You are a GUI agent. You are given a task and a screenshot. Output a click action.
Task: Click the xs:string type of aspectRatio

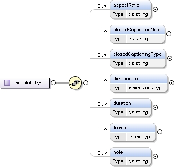coord(138,14)
